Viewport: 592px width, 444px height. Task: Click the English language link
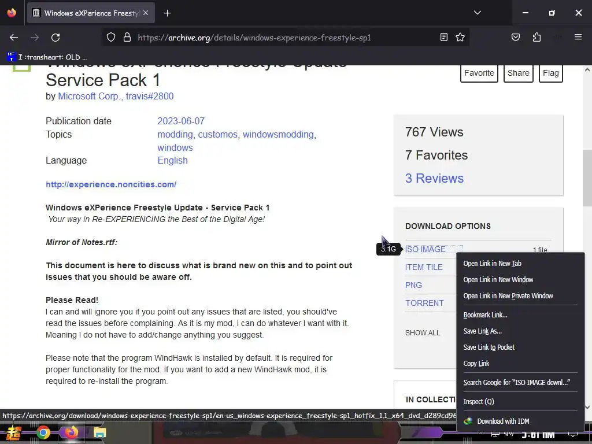coord(172,161)
